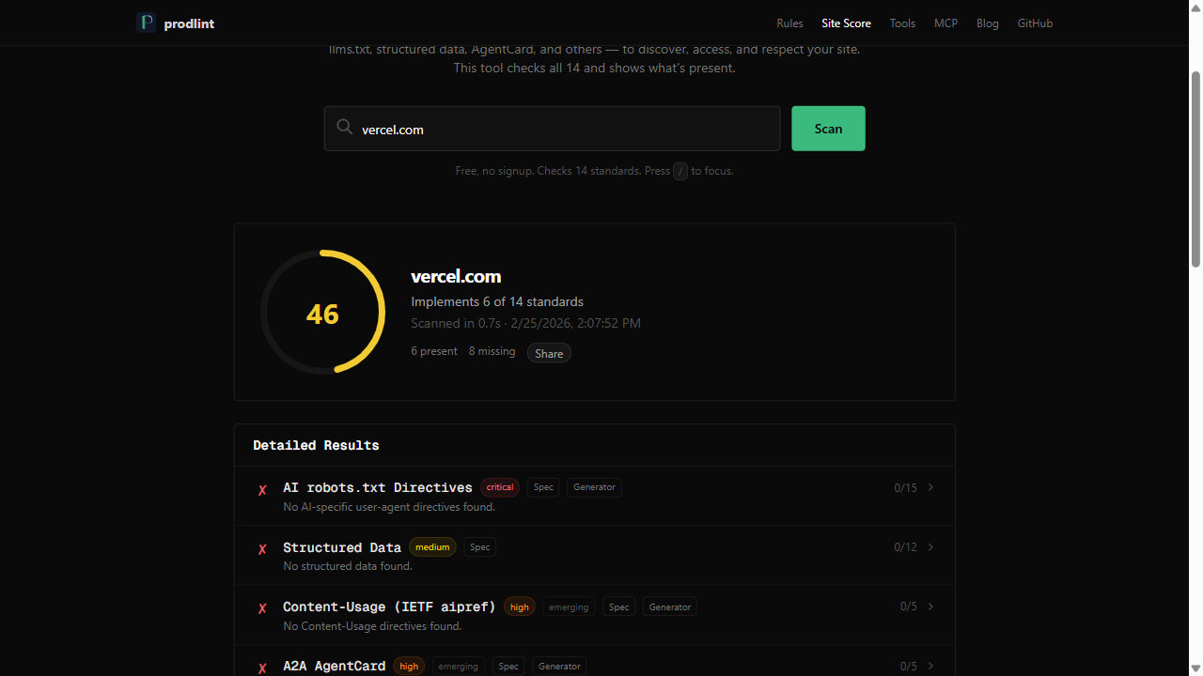This screenshot has height=676, width=1203.
Task: Open the Rules nav item
Action: pos(789,23)
